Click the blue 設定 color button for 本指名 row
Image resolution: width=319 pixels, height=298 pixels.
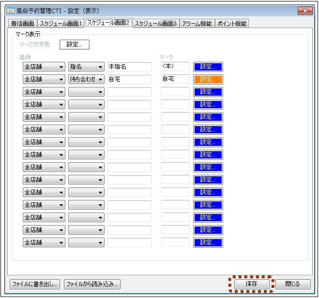(208, 67)
